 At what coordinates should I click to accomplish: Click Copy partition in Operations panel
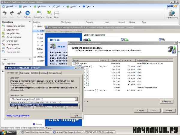[x=13, y=30]
